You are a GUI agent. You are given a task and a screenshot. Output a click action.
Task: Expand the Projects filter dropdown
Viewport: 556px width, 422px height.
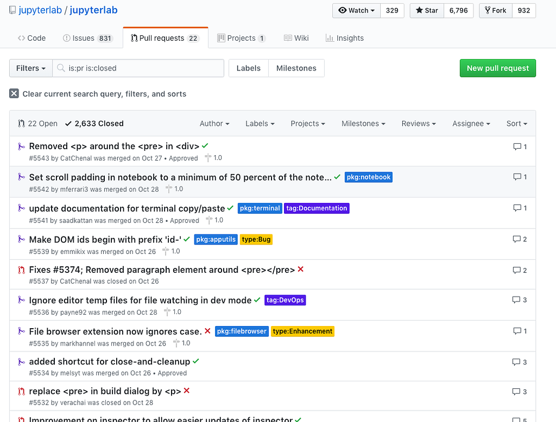tap(308, 124)
